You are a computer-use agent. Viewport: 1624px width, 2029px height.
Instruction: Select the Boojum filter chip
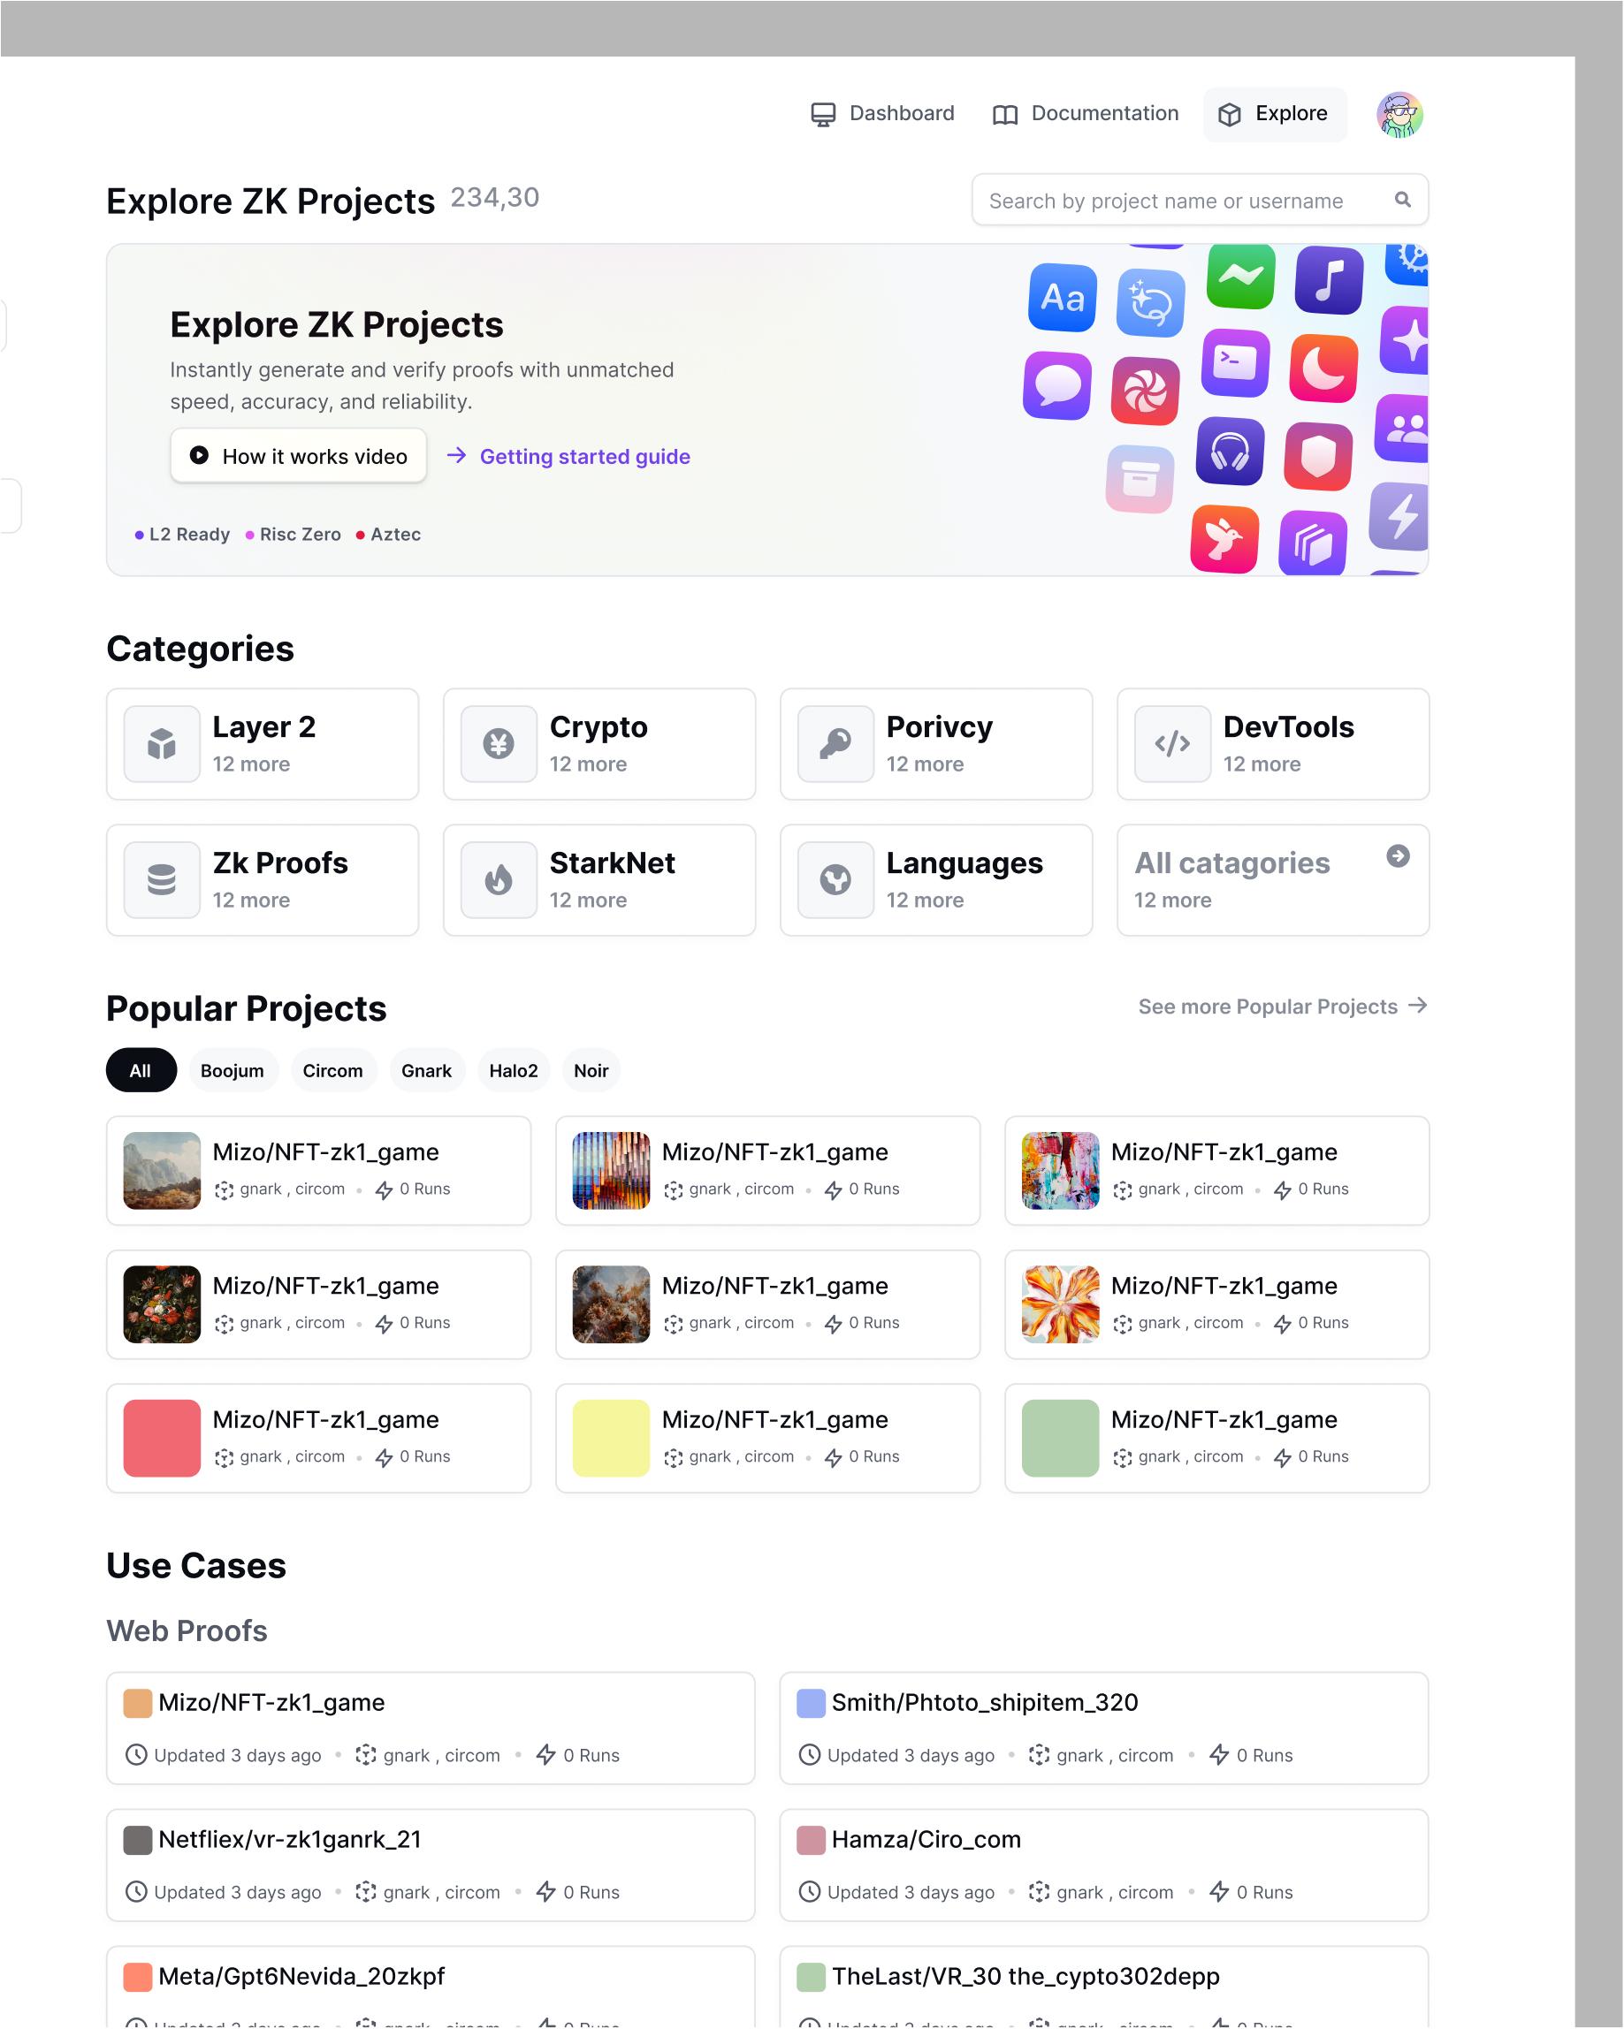232,1070
